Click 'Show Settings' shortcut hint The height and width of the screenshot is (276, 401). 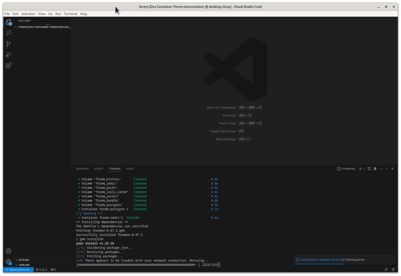(x=233, y=140)
